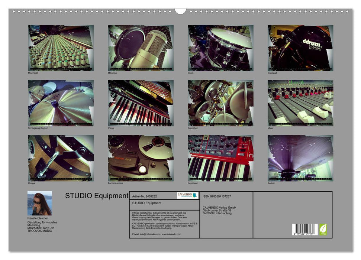Click the large STUDIO Equipment heading
The image size is (361, 260).
[x=97, y=196]
